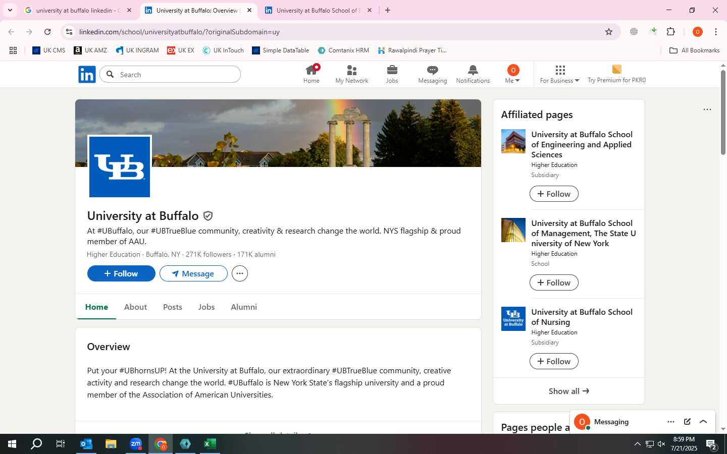Screen dimensions: 727x454
Task: Click the address bar URL
Action: click(x=179, y=32)
